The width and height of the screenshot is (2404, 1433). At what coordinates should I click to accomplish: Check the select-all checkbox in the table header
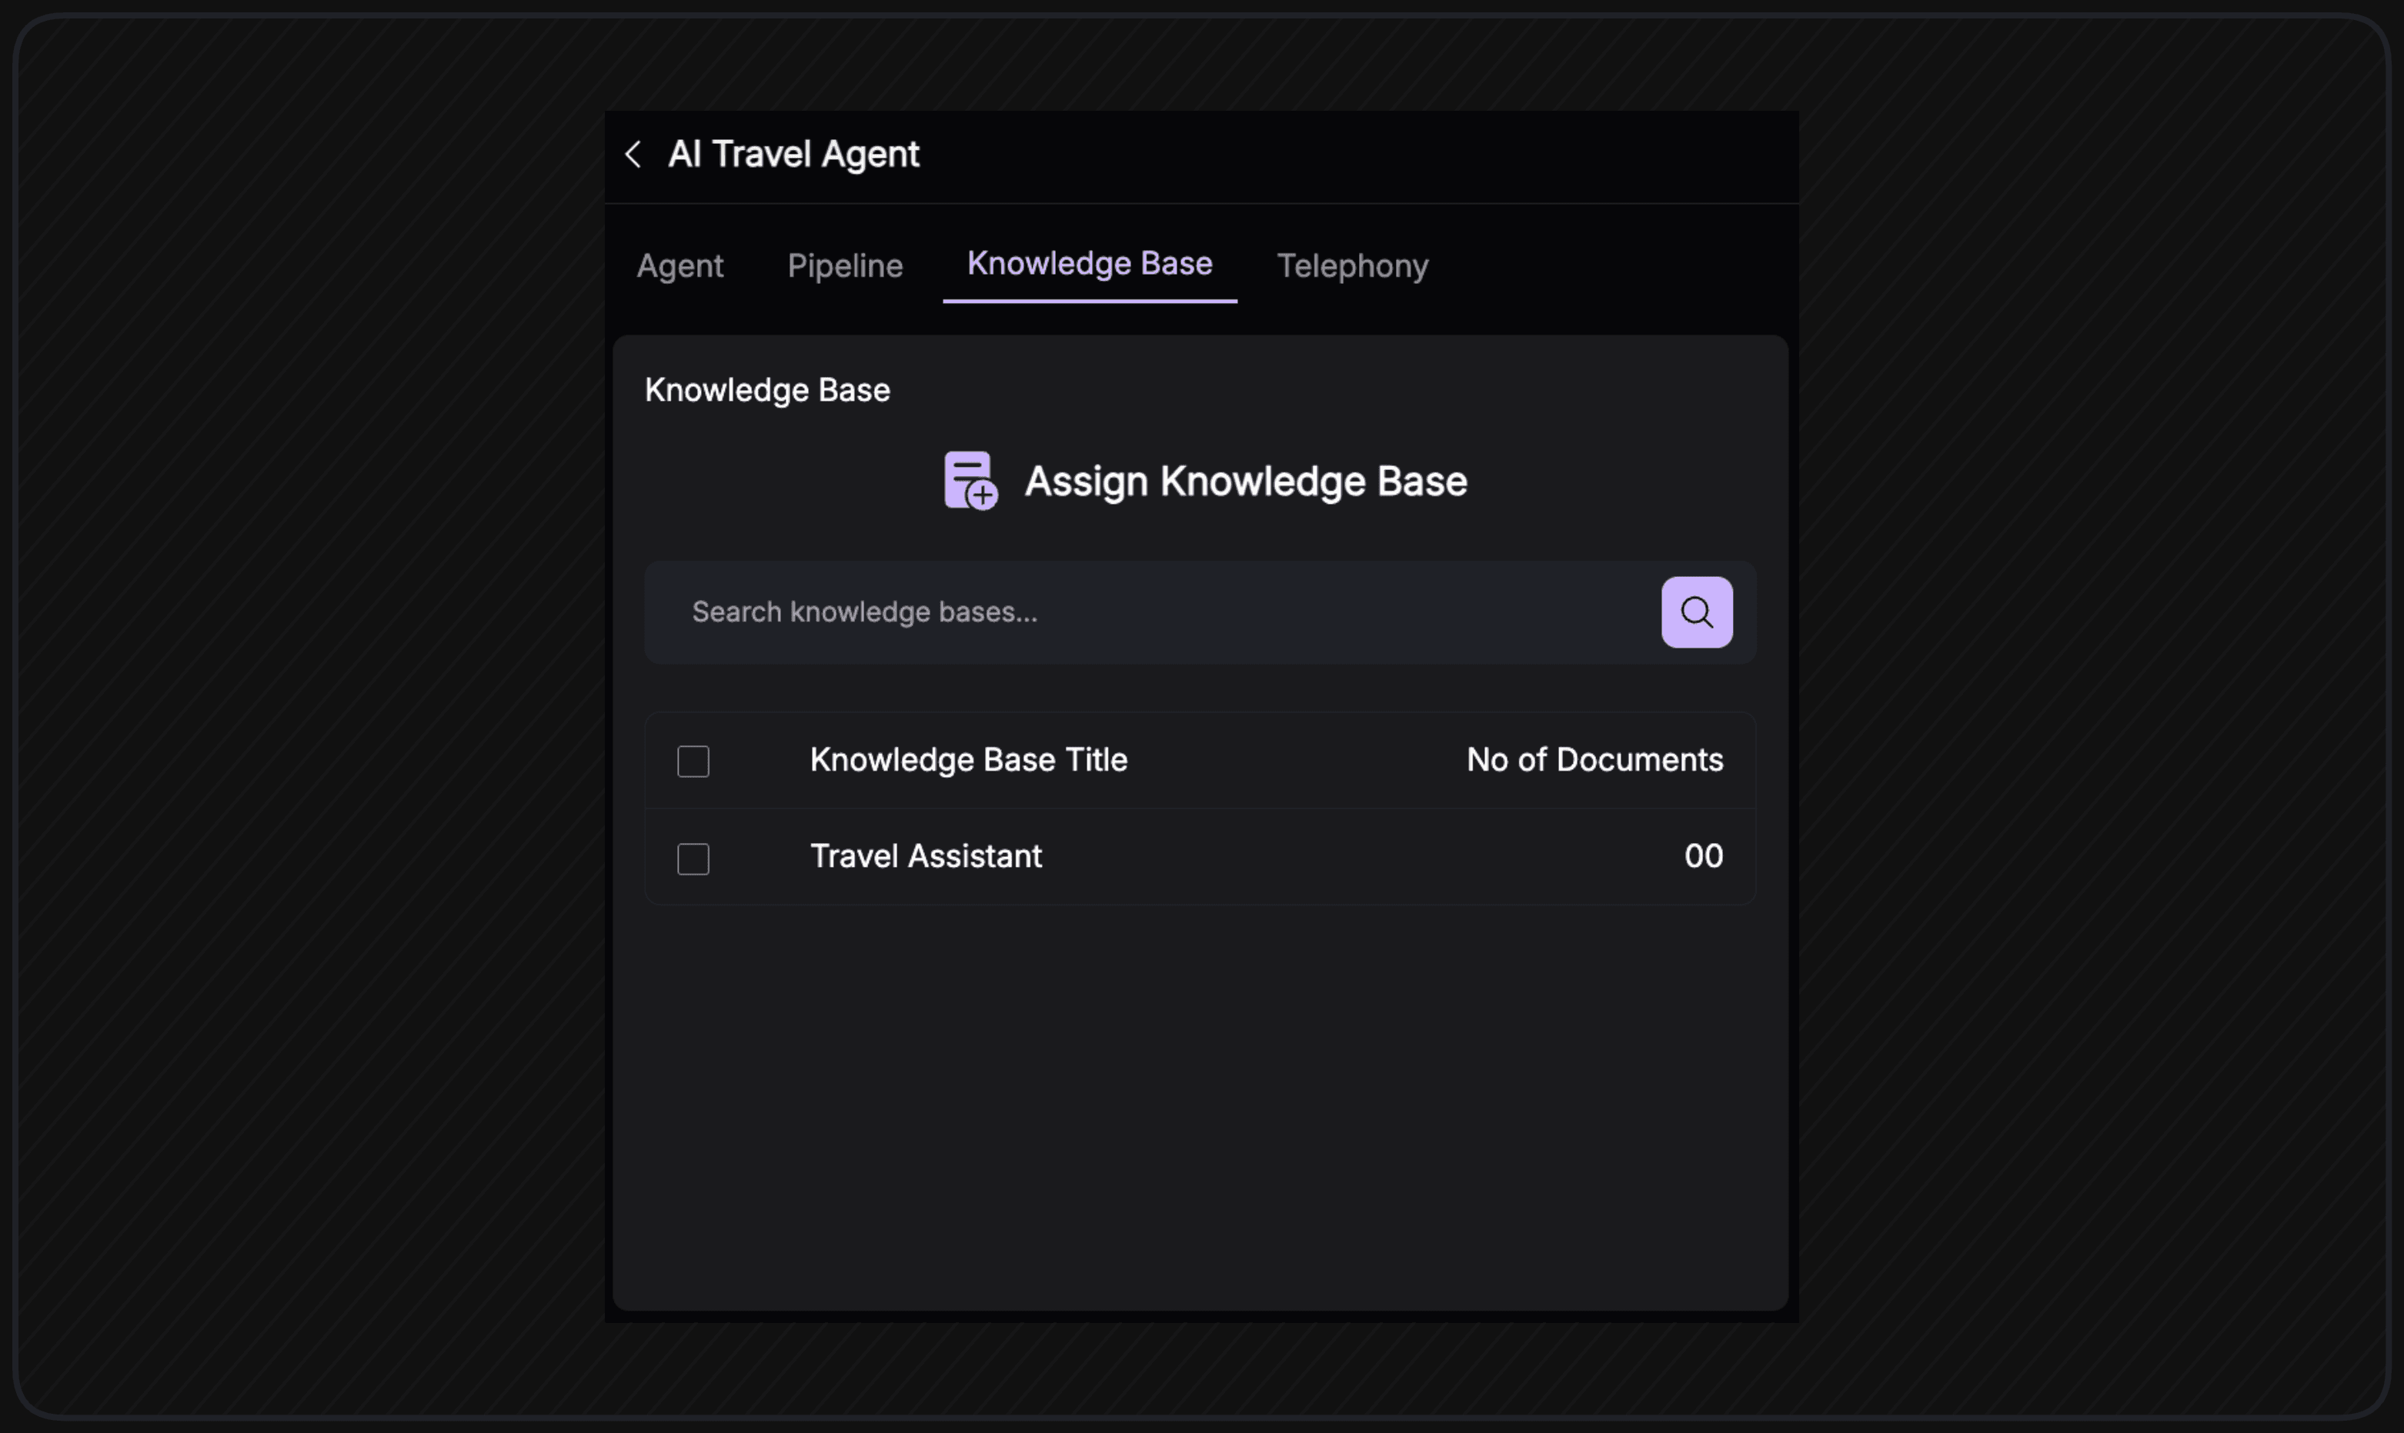(693, 761)
